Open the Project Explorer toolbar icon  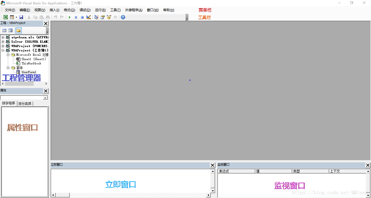[96, 17]
